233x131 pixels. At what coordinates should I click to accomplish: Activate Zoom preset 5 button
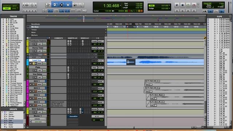(35, 11)
